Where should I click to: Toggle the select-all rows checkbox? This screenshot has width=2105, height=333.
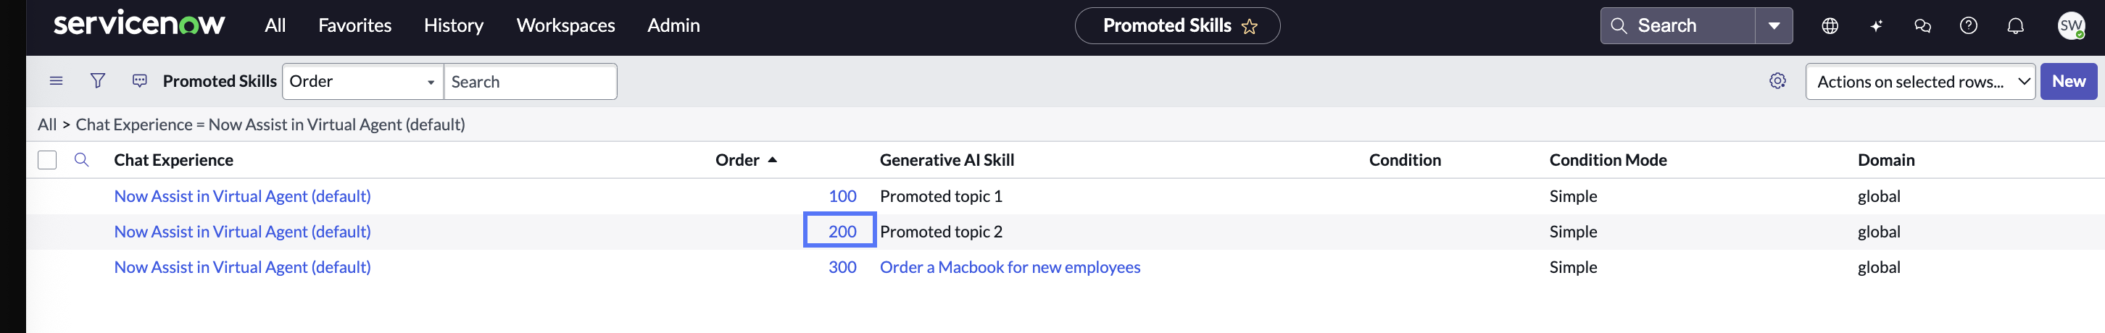point(47,160)
